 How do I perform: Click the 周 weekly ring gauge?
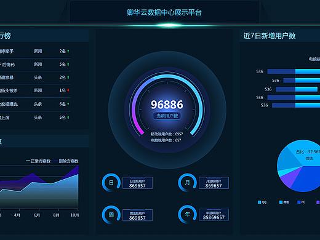click(x=111, y=215)
